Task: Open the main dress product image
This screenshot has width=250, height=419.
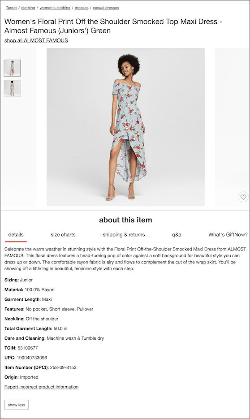Action: (125, 127)
